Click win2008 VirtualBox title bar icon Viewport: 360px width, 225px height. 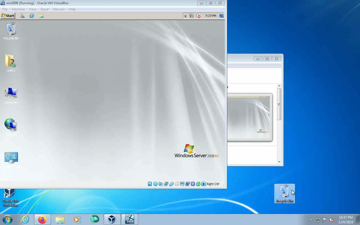pyautogui.click(x=3, y=3)
